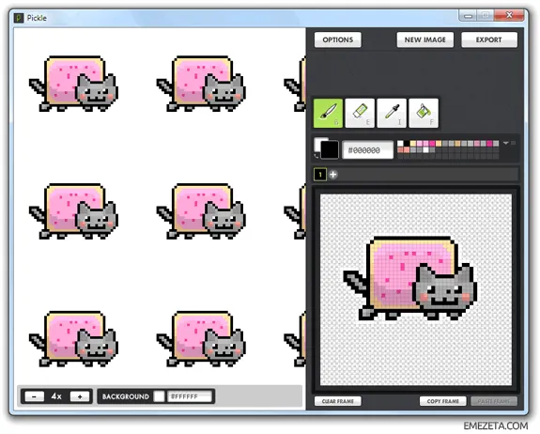540x434 pixels.
Task: Click the 4x zoom level text
Action: [x=56, y=396]
